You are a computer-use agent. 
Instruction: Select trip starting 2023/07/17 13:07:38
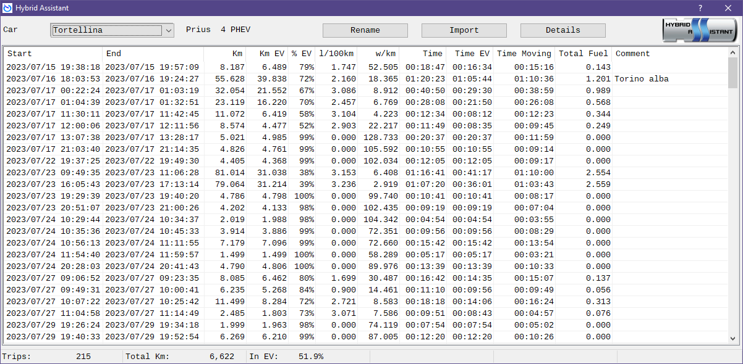point(366,138)
